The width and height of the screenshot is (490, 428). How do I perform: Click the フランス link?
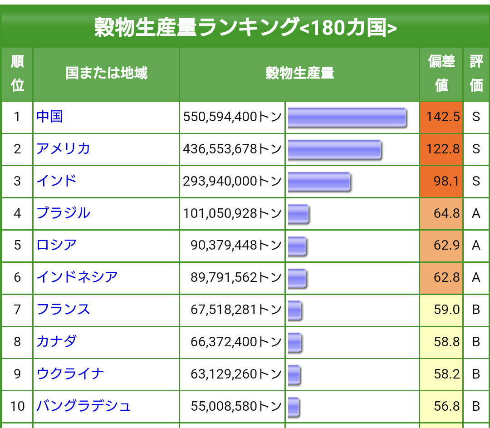[x=64, y=310]
